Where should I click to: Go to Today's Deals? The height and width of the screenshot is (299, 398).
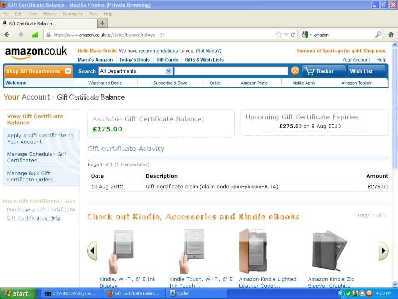(x=134, y=60)
